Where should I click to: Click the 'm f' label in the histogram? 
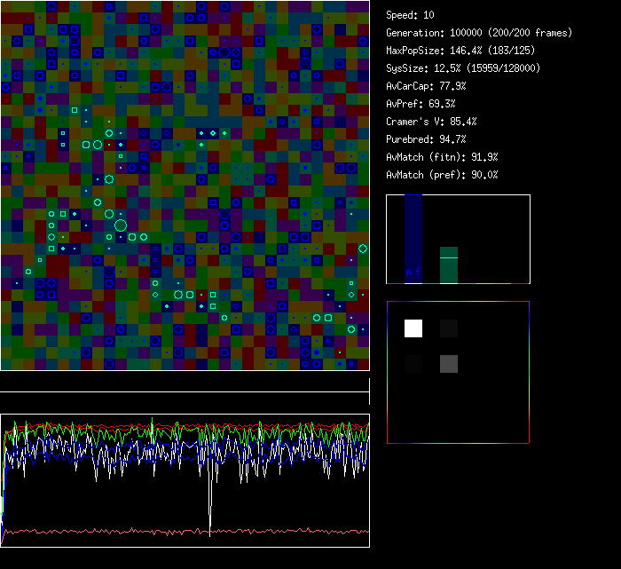413,272
